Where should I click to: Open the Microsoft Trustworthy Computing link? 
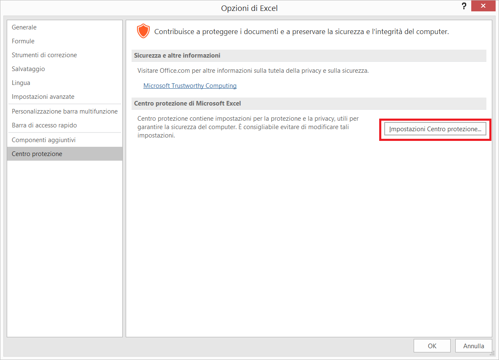[x=190, y=86]
